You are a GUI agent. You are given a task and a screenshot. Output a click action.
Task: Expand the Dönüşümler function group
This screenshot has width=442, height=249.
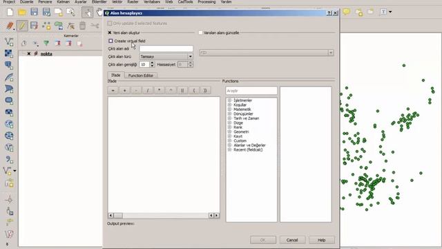coord(229,113)
